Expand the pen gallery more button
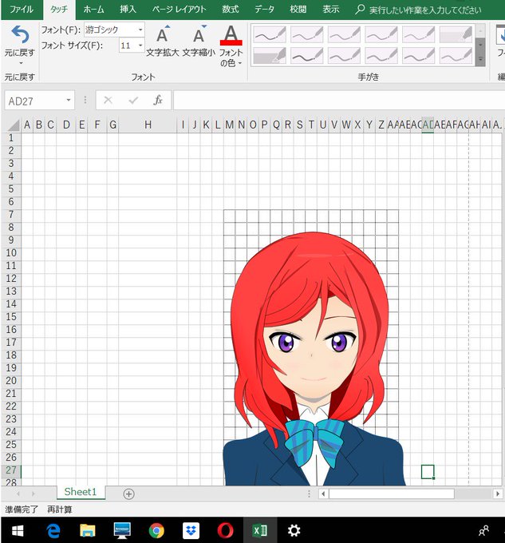This screenshot has height=543, width=505. pos(480,60)
